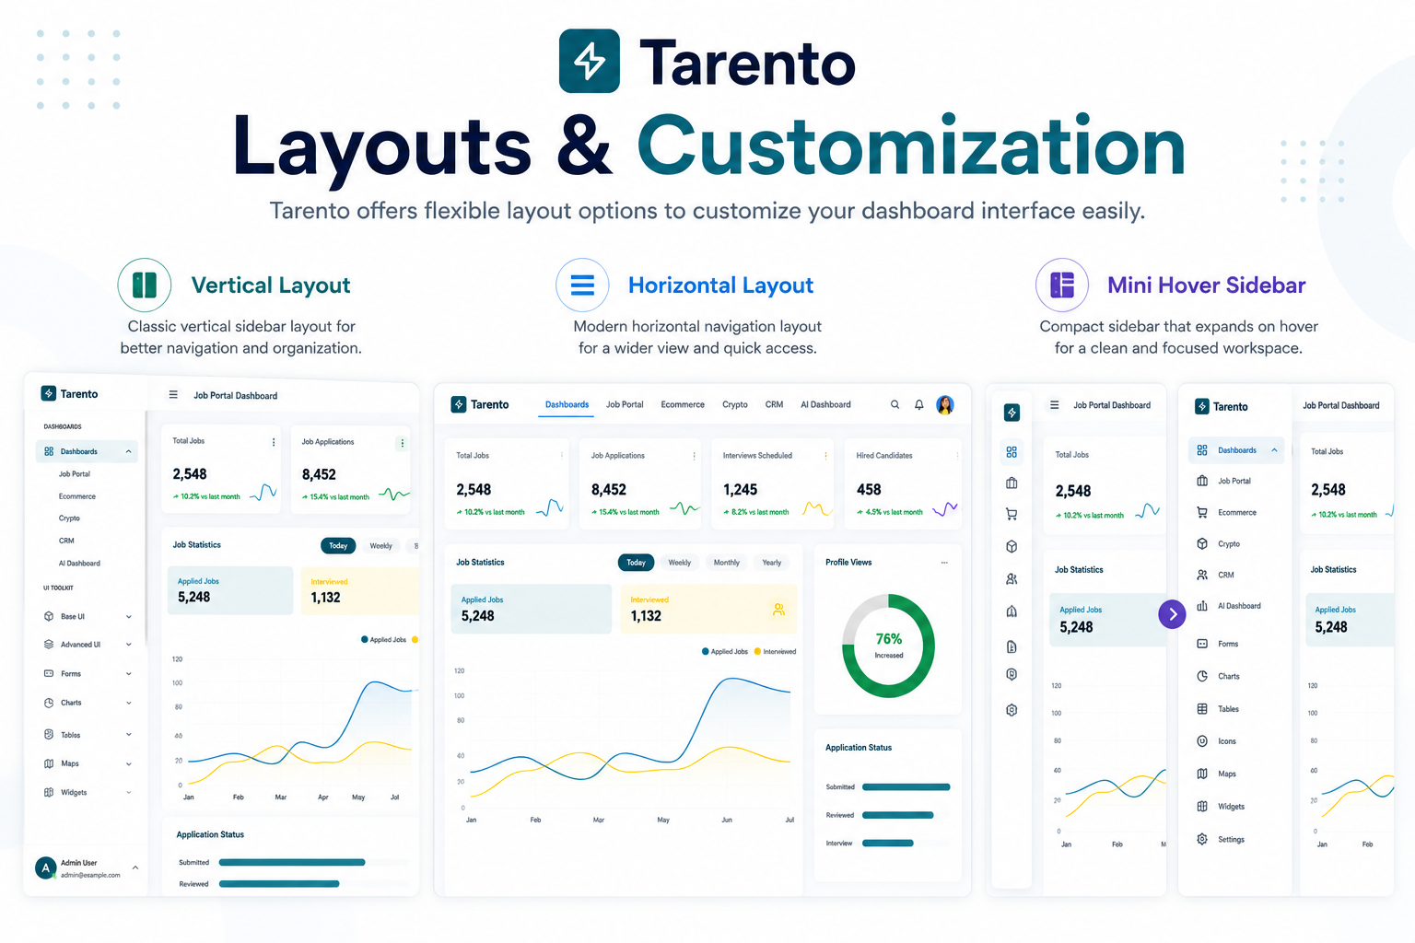
Task: Click the Admin User avatar in vertical sidebar
Action: [x=45, y=867]
